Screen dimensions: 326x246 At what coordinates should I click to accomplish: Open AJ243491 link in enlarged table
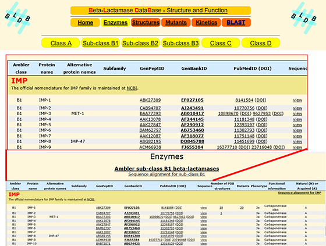[x=192, y=108]
